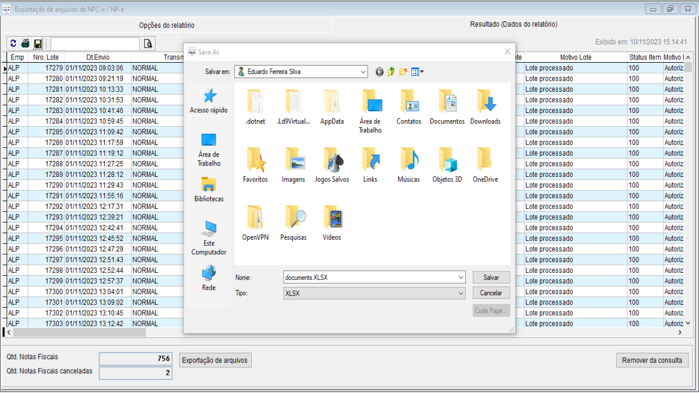Go back using the dialog's back arrow
The image size is (699, 393).
(380, 72)
